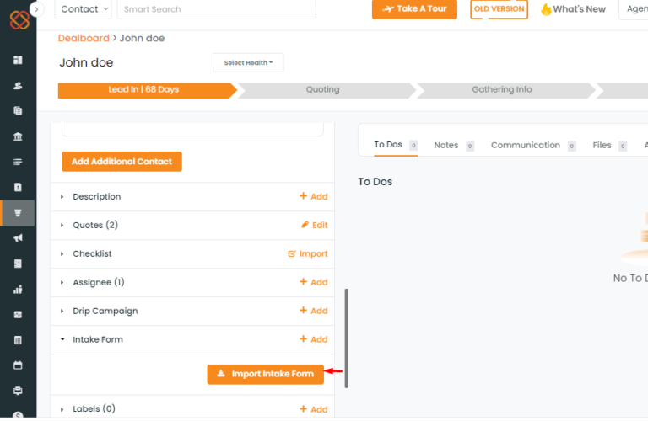Click the pencil icon next to Edit
This screenshot has width=648, height=421.
coord(305,225)
